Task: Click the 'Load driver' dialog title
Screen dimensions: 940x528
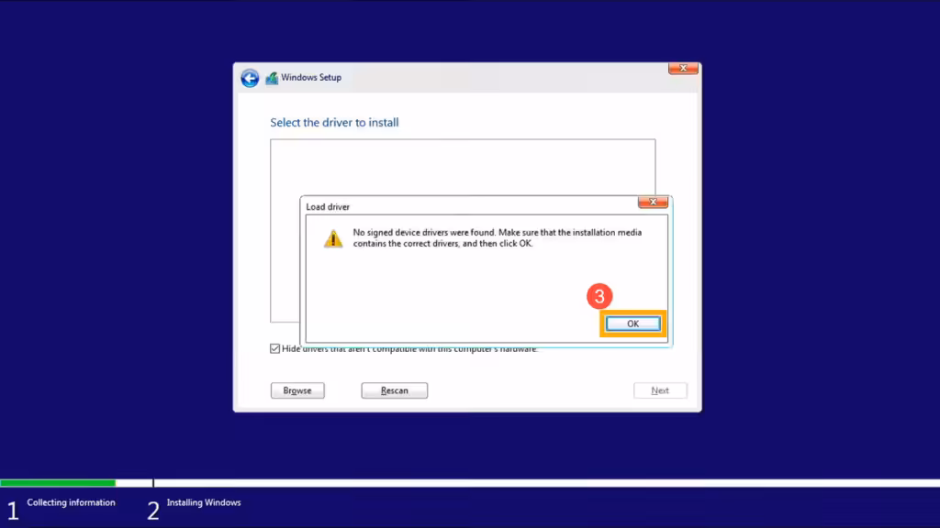Action: click(x=328, y=206)
